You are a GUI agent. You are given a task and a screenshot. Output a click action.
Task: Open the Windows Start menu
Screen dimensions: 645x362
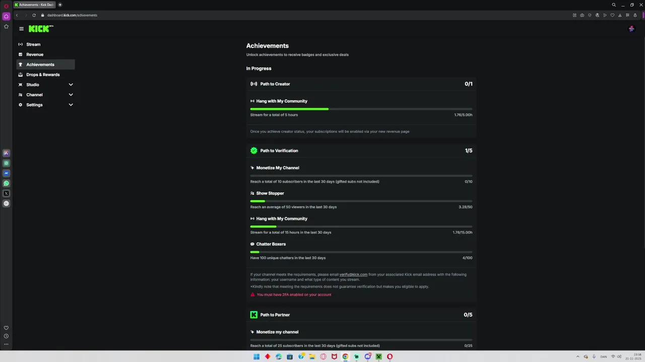pyautogui.click(x=256, y=357)
